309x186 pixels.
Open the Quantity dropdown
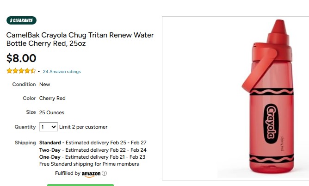click(48, 127)
